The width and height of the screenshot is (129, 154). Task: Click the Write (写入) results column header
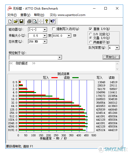point(100,78)
